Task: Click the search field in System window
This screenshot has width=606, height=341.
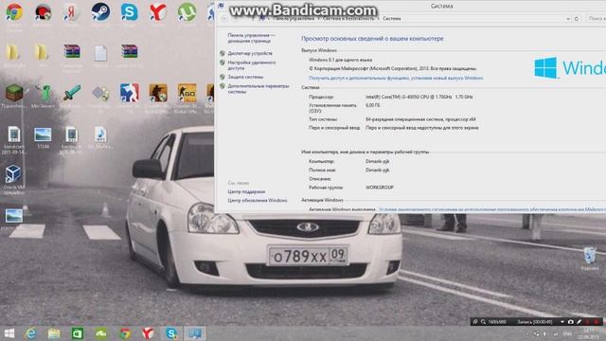Action: tap(596, 19)
